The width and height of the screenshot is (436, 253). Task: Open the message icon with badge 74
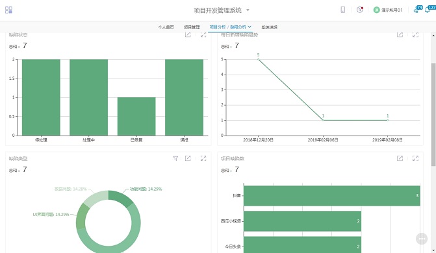coord(418,10)
